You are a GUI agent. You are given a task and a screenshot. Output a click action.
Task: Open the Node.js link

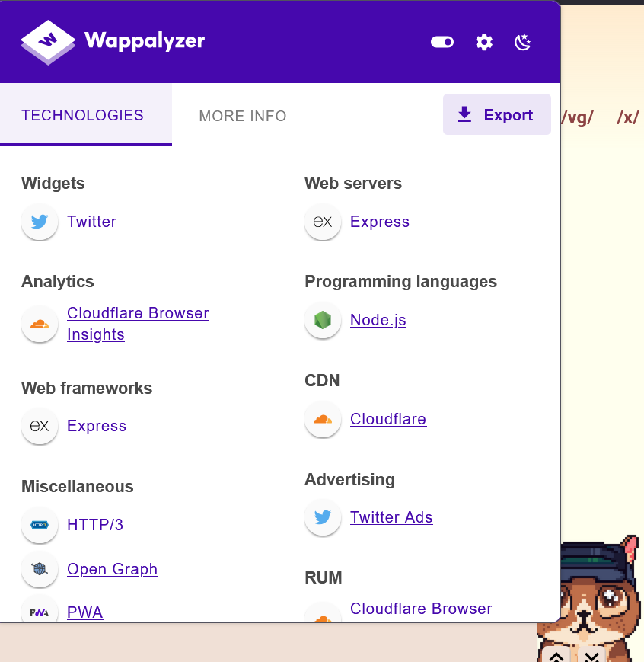[x=378, y=320]
